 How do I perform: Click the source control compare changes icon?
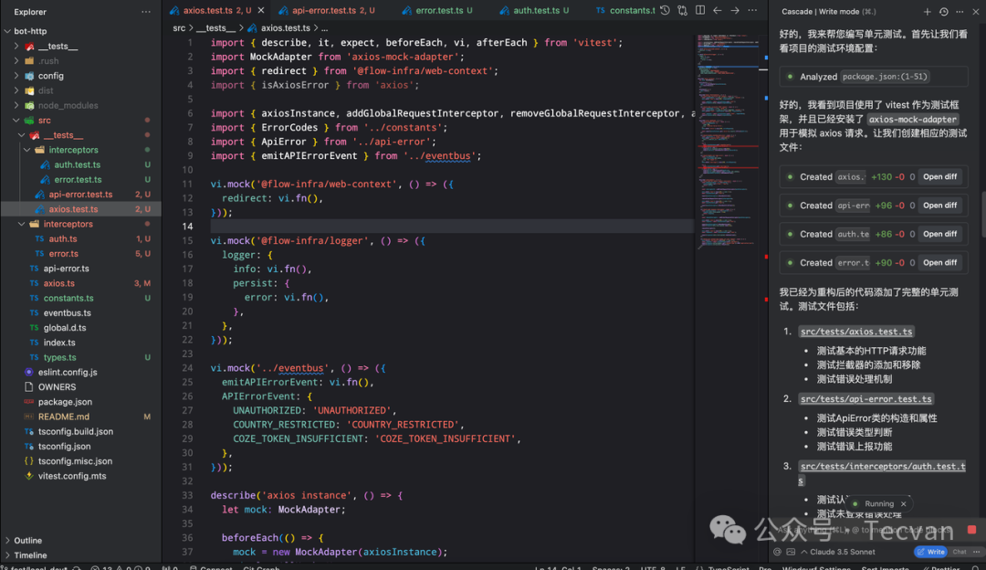tap(682, 11)
